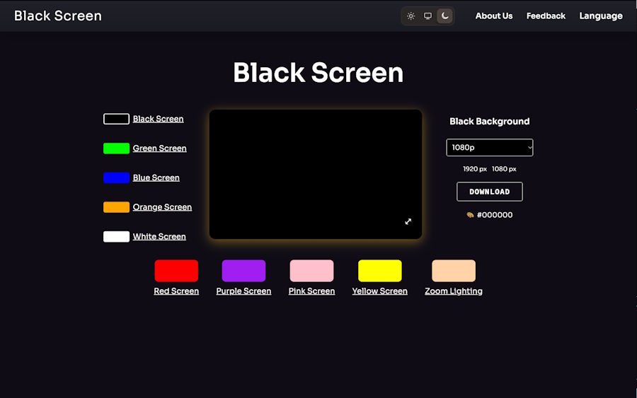Activate dark theme moon icon
This screenshot has width=637, height=398.
(x=445, y=16)
